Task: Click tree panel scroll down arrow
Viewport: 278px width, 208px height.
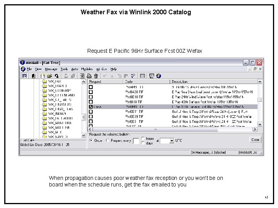Action: [x=83, y=136]
